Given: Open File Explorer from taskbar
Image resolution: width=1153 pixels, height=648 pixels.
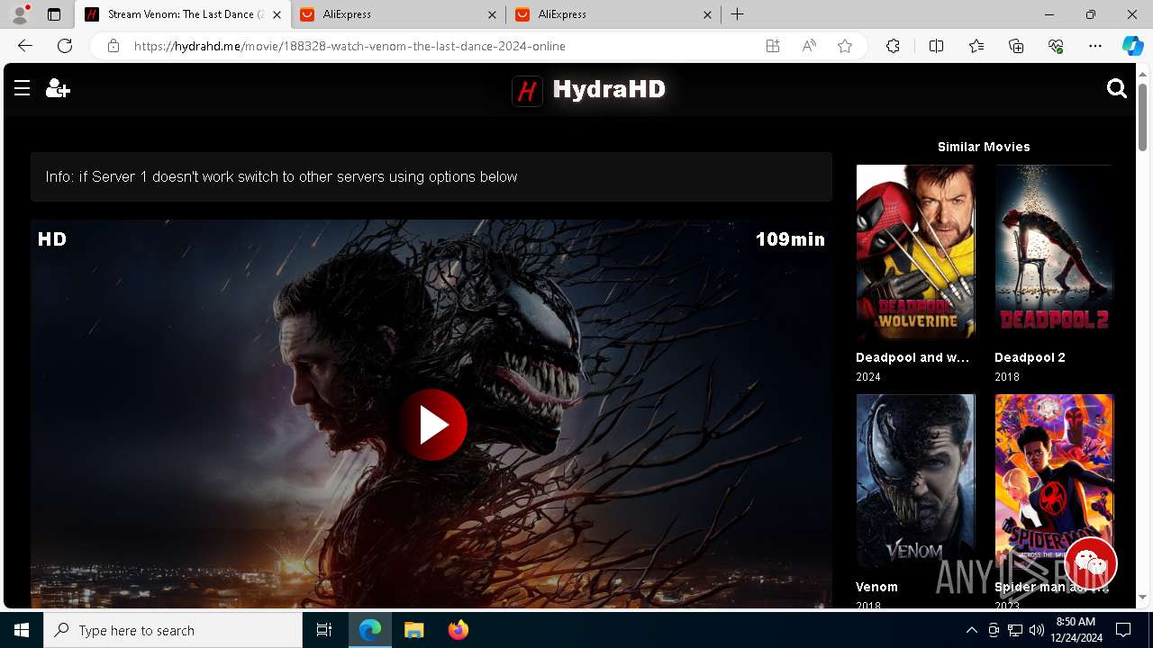Looking at the screenshot, I should click(413, 630).
